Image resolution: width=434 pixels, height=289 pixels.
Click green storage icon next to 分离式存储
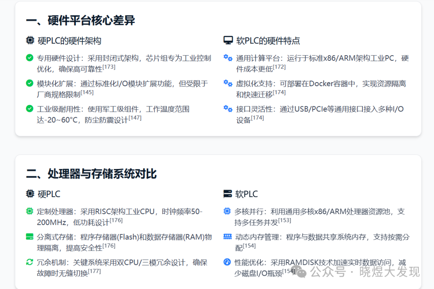click(30, 237)
